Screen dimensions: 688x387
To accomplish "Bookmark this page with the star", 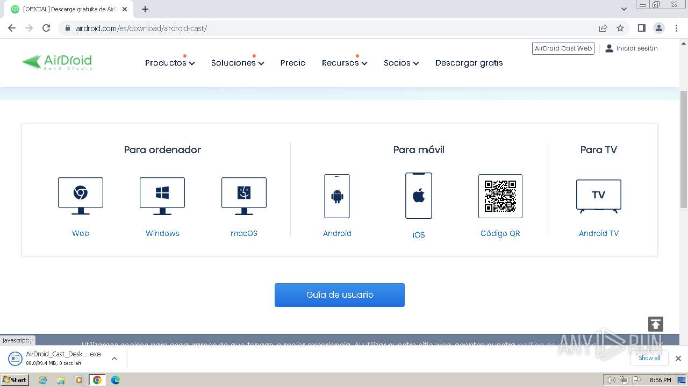I will coord(620,28).
